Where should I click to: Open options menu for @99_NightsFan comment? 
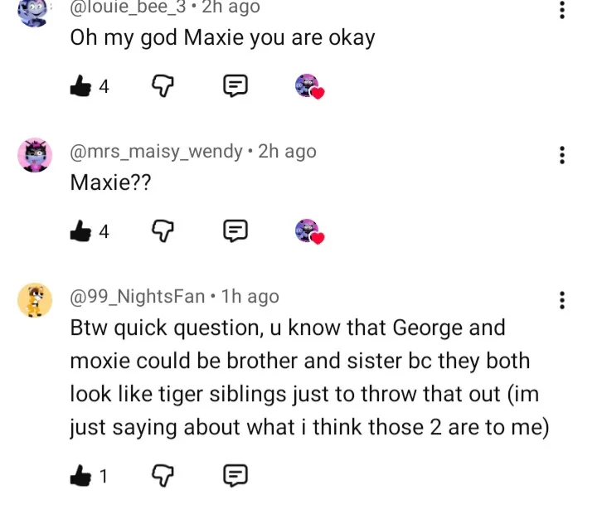coord(562,300)
